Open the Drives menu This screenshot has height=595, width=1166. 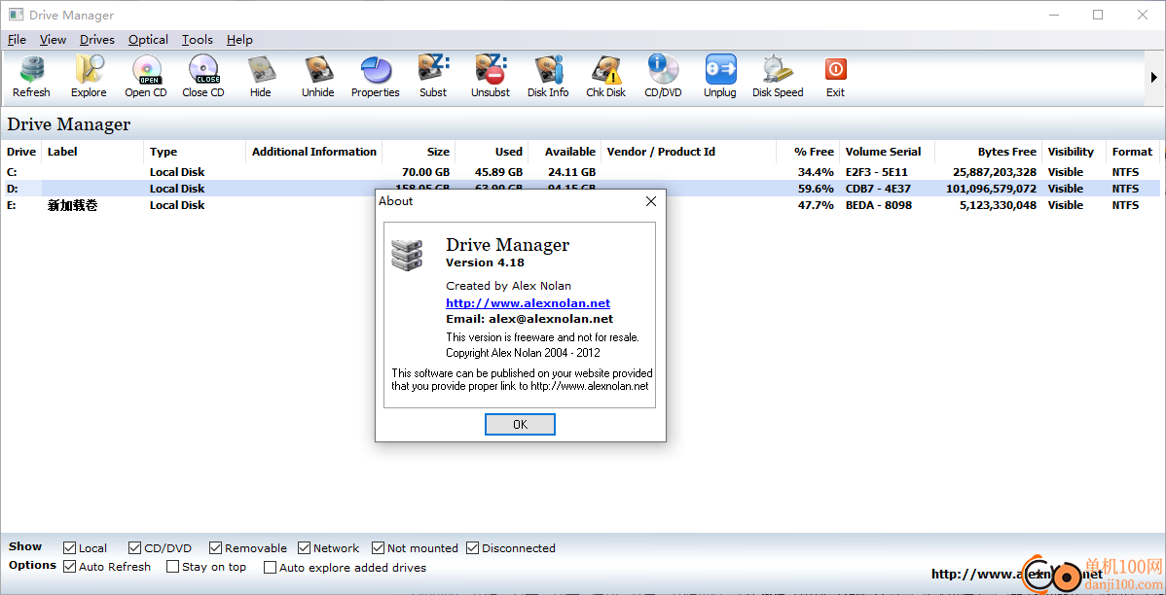point(97,40)
